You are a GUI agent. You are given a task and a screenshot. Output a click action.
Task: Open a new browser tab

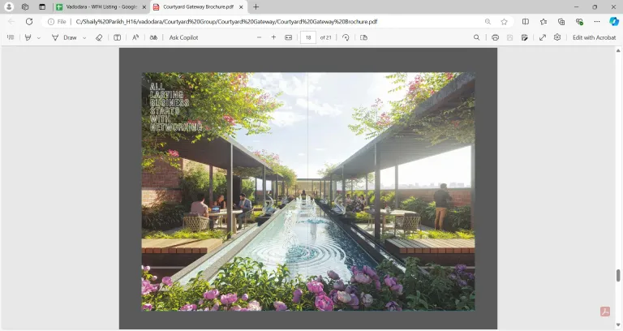(256, 6)
